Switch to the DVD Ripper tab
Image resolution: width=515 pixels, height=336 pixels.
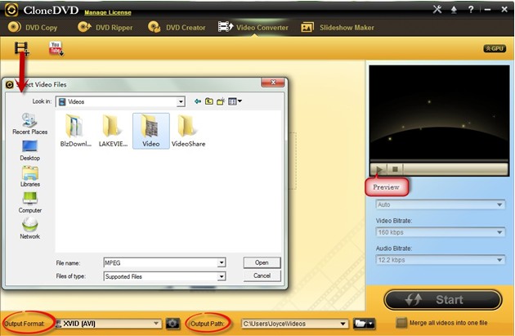click(x=105, y=27)
